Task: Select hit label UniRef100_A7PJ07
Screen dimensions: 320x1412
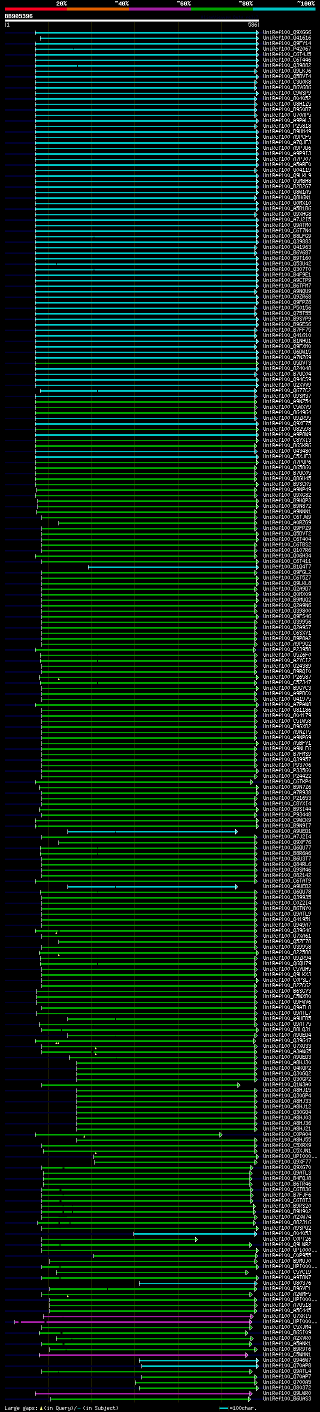Action: [286, 159]
